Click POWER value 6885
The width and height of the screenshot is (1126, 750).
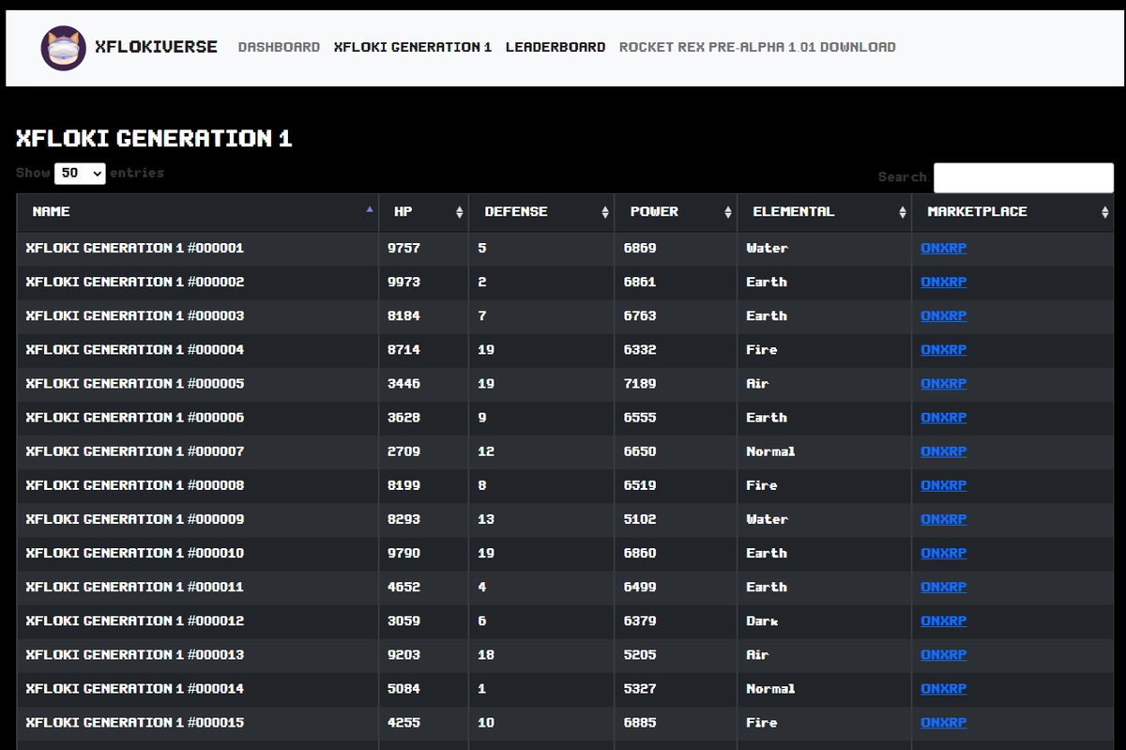[640, 723]
